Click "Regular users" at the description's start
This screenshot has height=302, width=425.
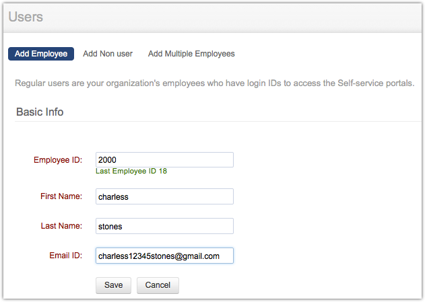(42, 83)
